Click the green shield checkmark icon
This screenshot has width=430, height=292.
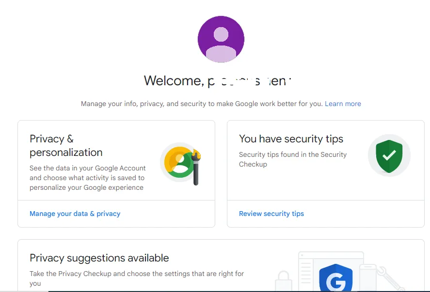389,156
